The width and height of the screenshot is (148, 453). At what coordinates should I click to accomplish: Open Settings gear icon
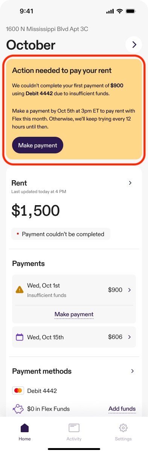click(123, 428)
